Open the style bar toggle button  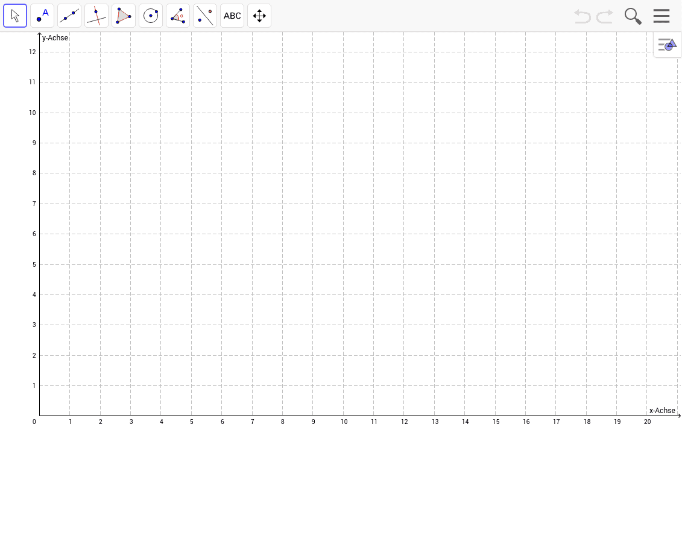(667, 45)
